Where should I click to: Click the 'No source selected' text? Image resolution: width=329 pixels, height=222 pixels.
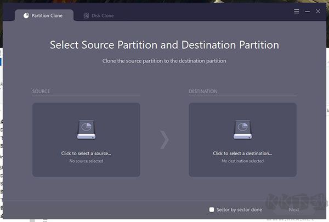(x=86, y=161)
